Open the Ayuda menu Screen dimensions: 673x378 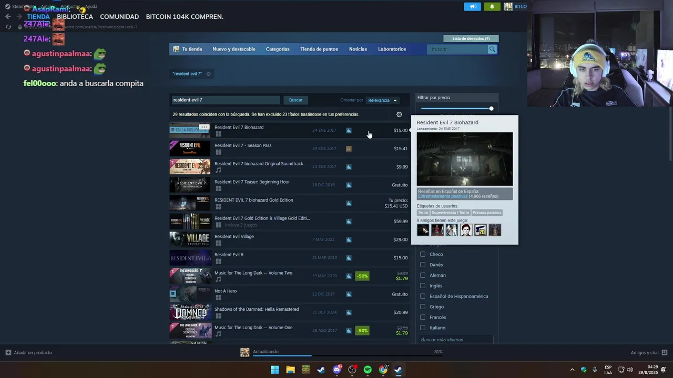click(91, 6)
